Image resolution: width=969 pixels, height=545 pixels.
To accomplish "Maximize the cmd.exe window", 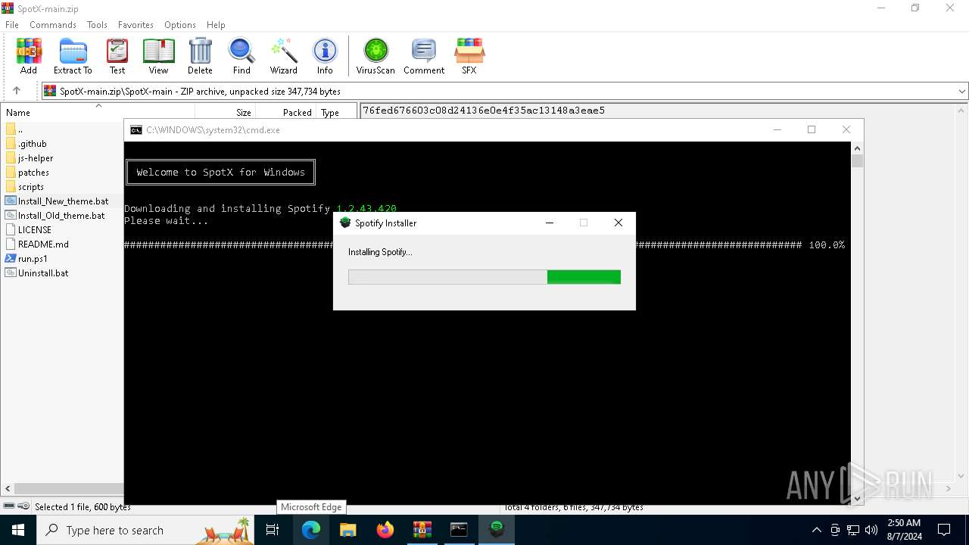I will click(812, 129).
